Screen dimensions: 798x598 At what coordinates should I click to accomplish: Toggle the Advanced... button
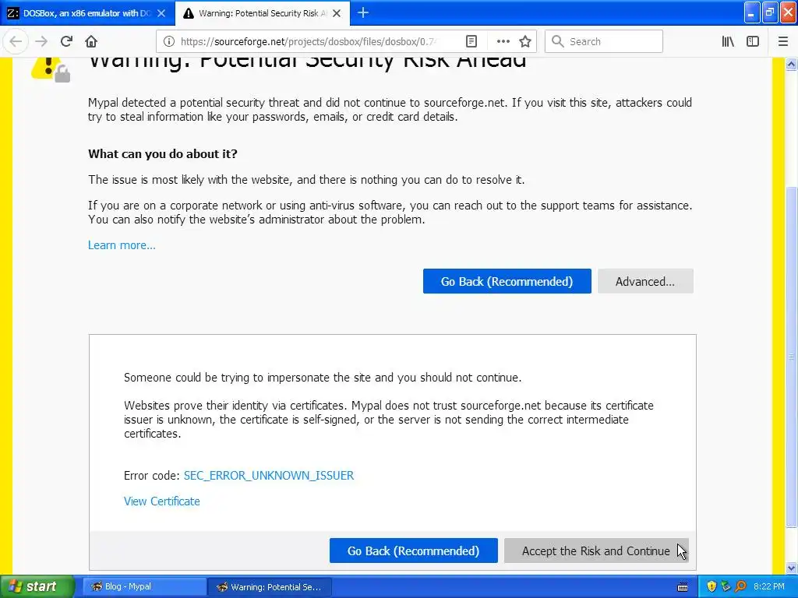click(x=645, y=281)
